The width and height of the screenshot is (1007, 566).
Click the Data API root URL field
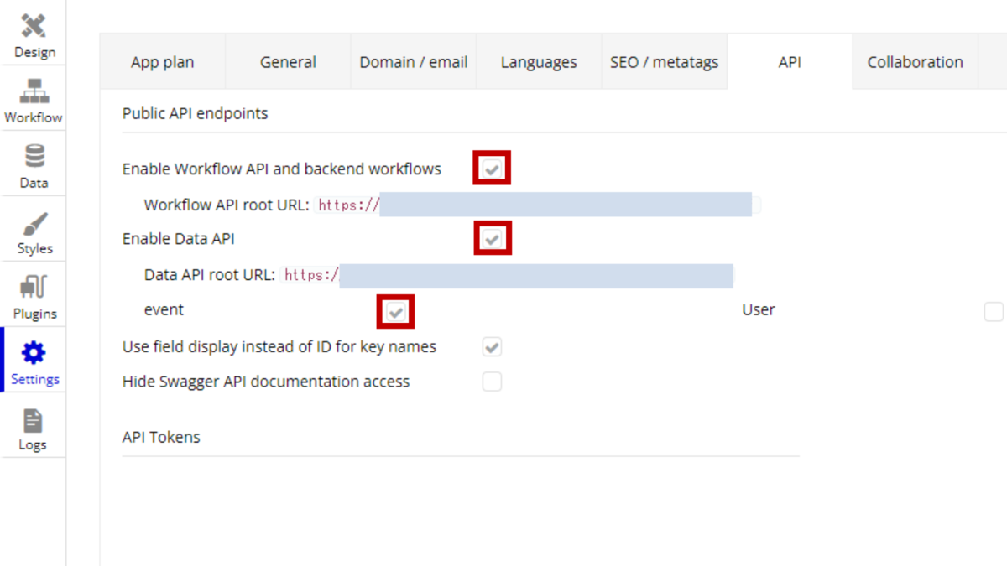507,275
